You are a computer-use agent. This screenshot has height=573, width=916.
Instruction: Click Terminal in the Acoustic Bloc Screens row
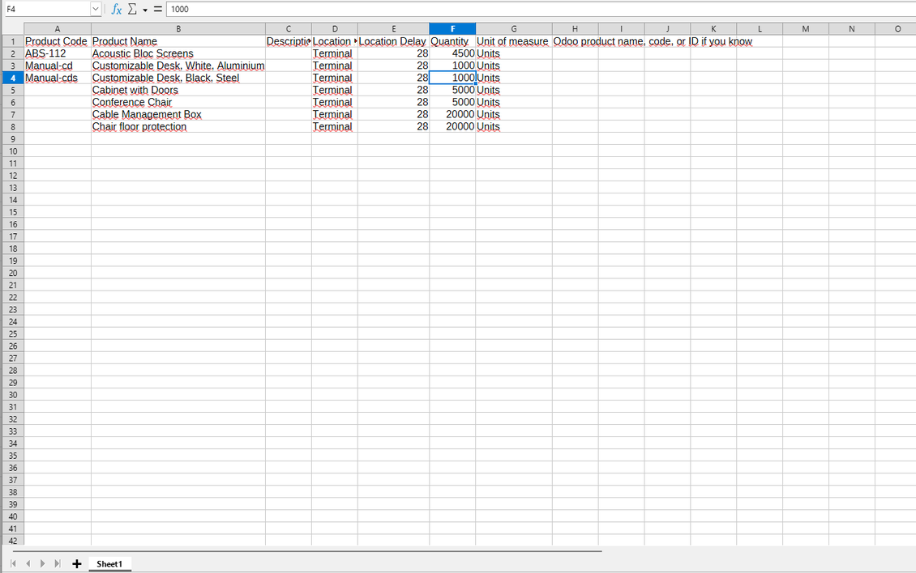(335, 53)
